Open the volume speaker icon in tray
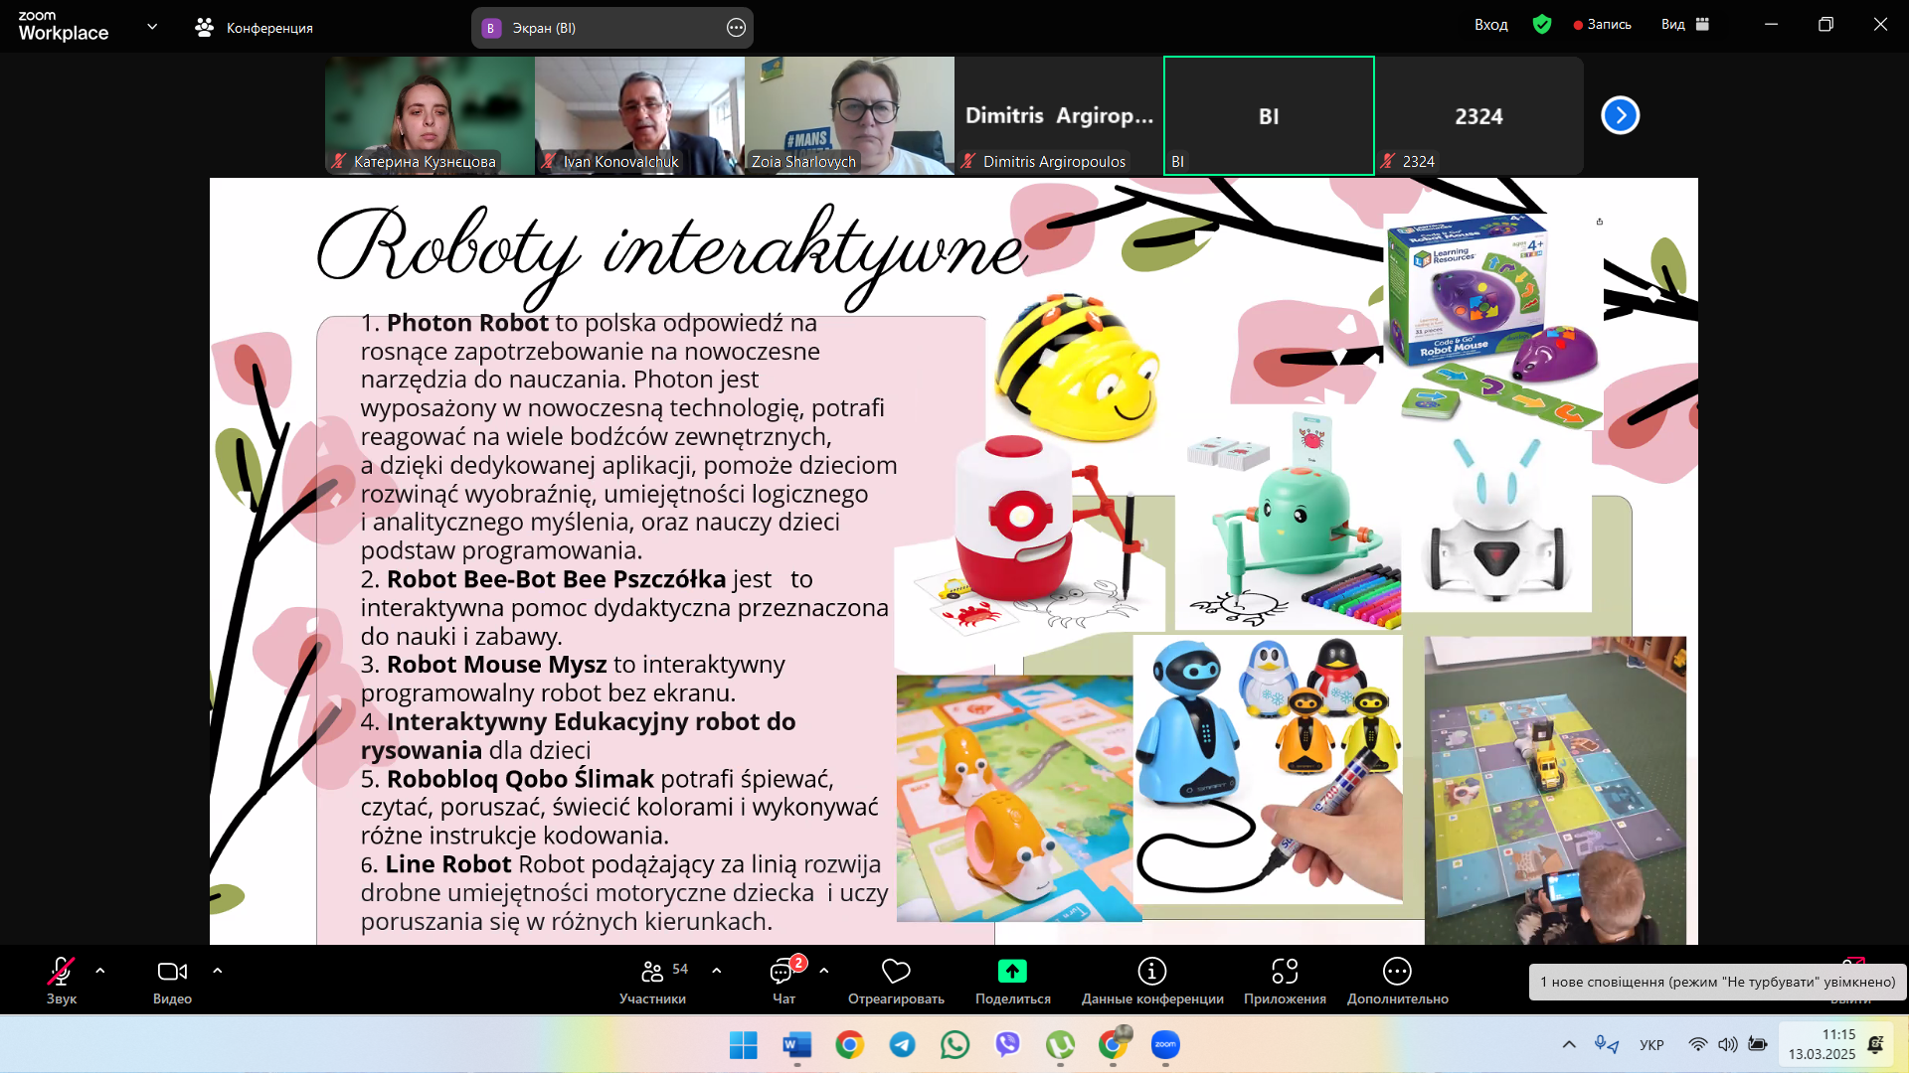 1728,1045
